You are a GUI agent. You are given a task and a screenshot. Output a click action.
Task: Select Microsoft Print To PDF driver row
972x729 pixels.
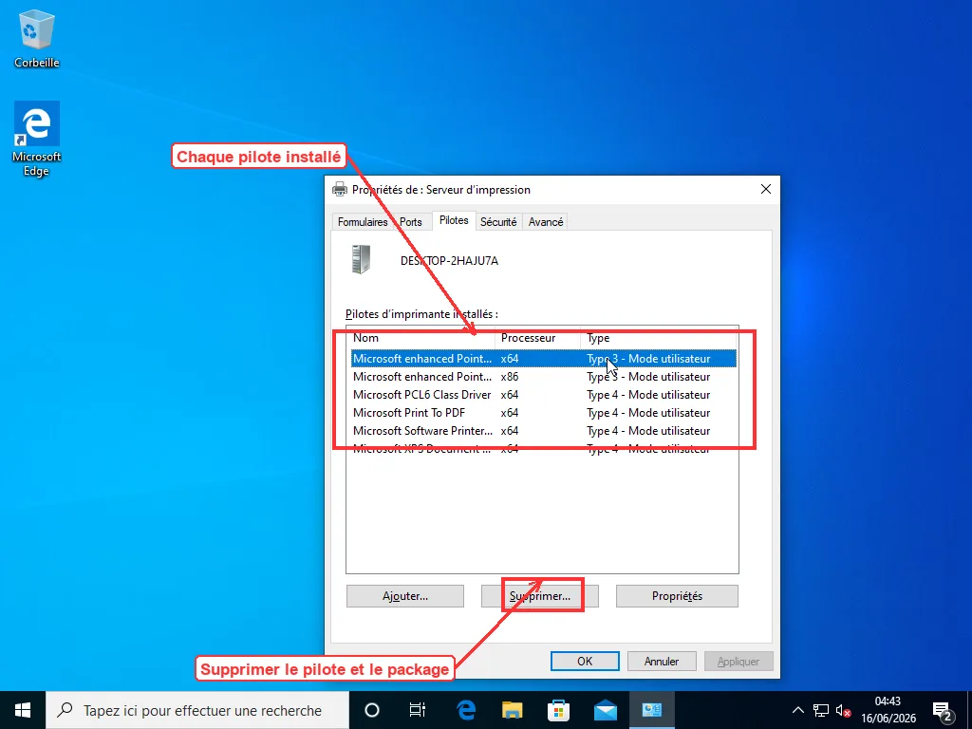coord(544,413)
